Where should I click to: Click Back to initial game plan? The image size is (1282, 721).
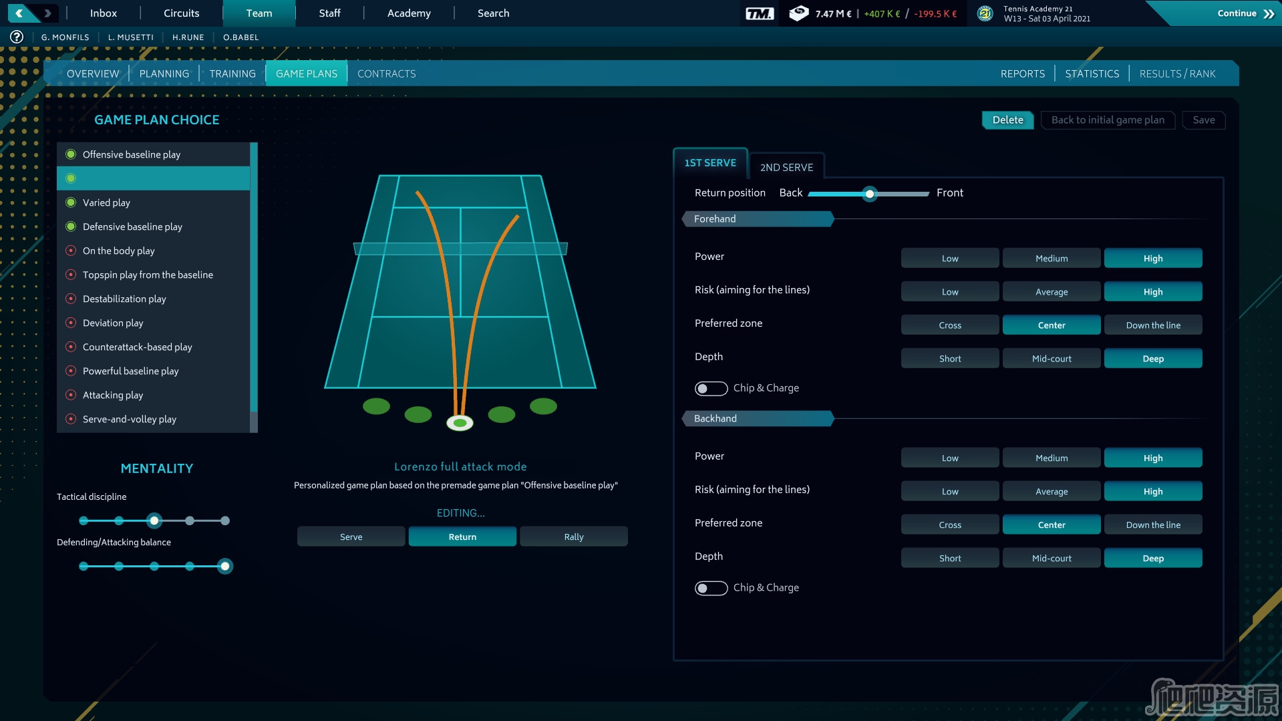coord(1108,120)
